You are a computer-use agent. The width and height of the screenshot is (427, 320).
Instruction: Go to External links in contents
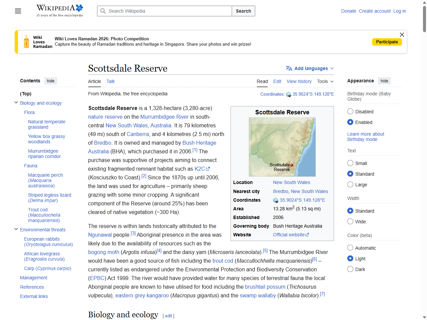point(34,296)
